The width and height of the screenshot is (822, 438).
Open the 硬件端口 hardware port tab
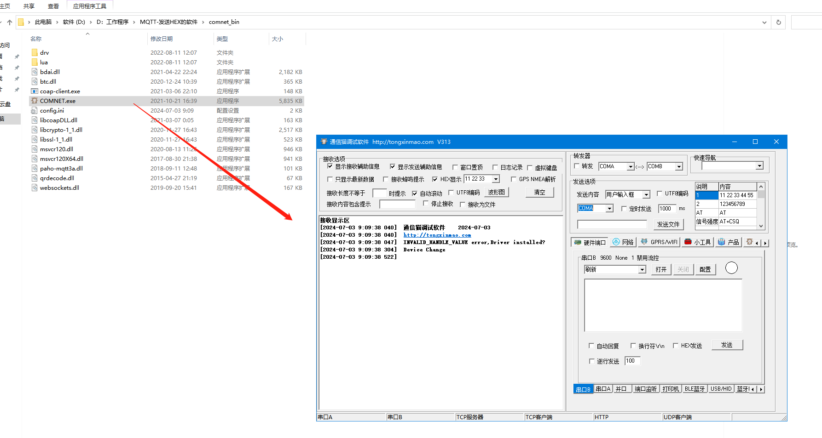(x=590, y=242)
